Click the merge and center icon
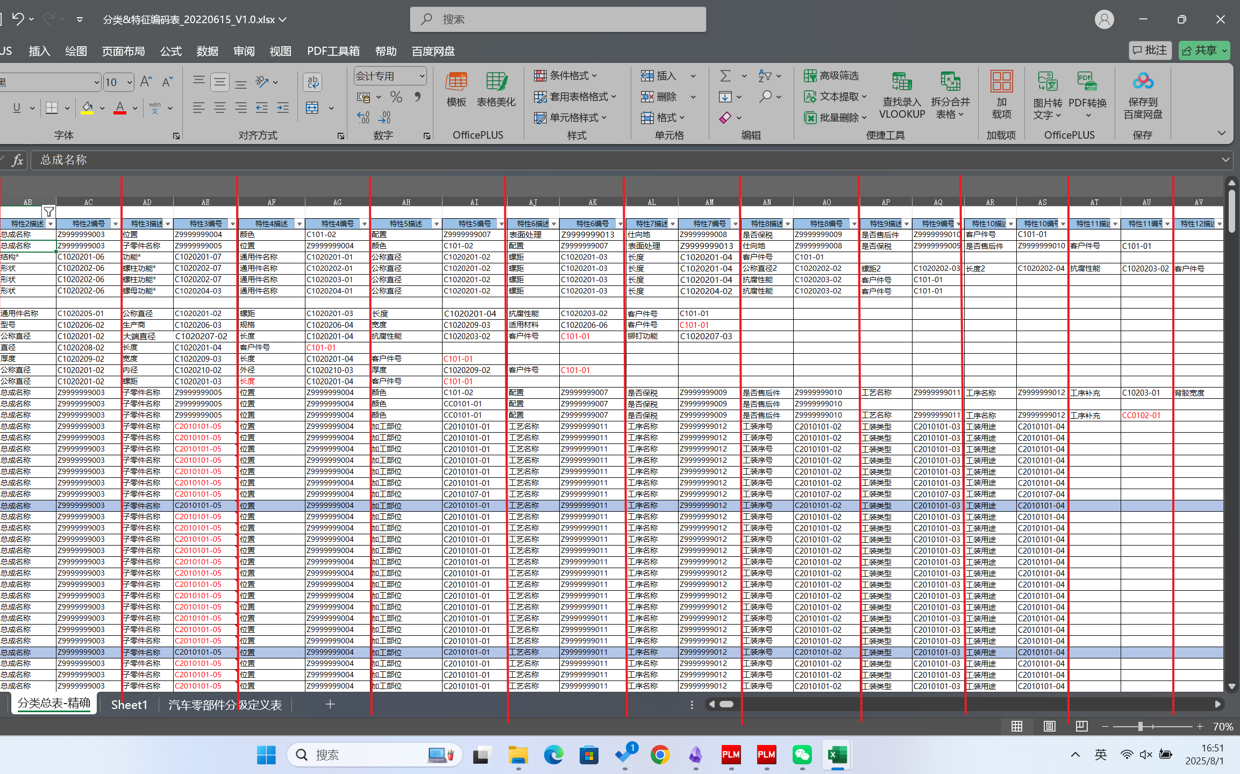The width and height of the screenshot is (1240, 774). 312,108
